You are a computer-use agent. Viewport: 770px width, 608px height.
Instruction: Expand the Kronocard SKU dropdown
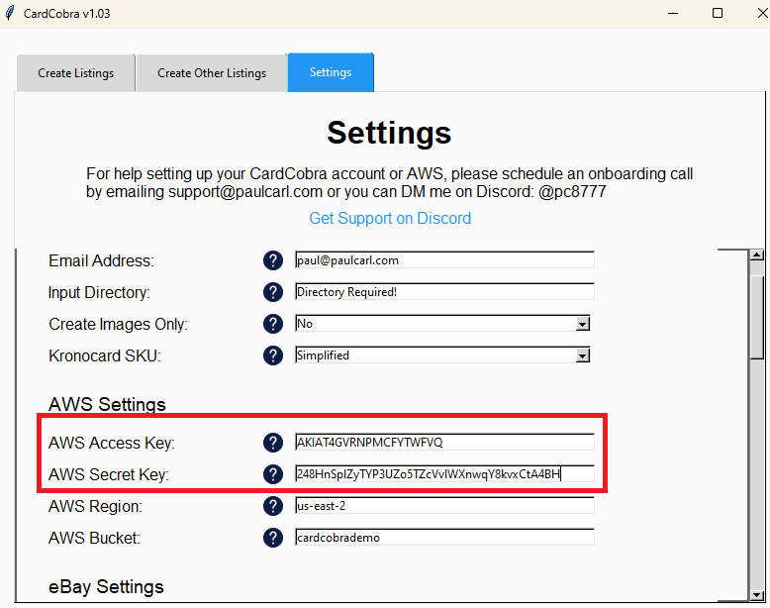click(x=582, y=355)
